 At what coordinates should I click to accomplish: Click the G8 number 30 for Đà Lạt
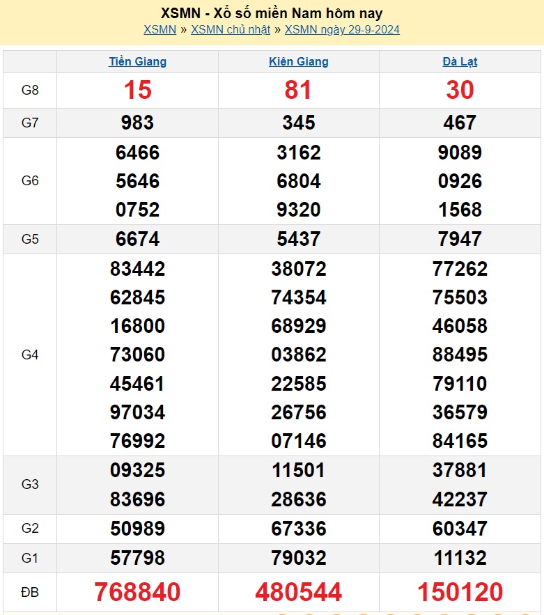point(460,90)
